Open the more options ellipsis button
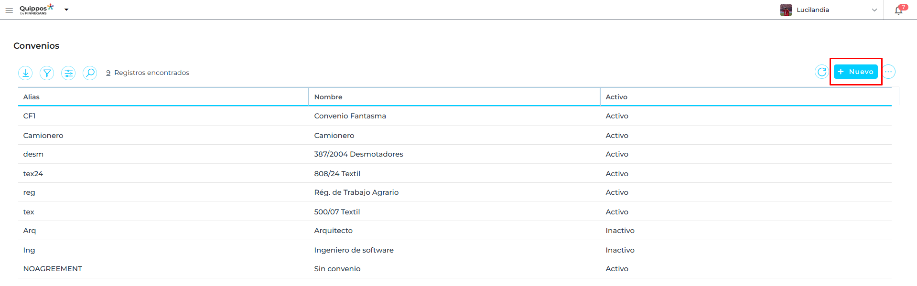 [888, 72]
